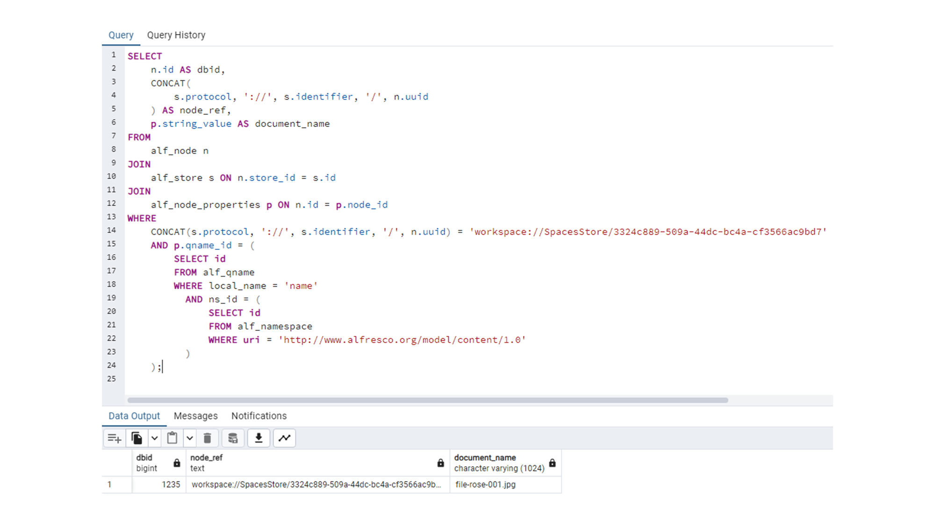Viewport: 935px width, 525px height.
Task: Open the Notifications tab
Action: pyautogui.click(x=259, y=416)
